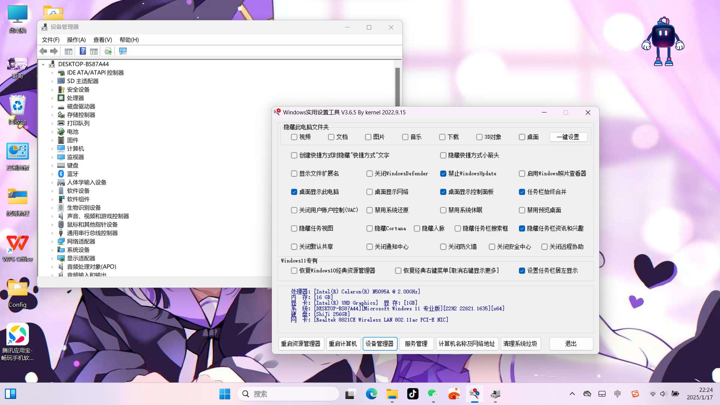The height and width of the screenshot is (405, 720).
Task: Click the Device Manager vertical scrollbar
Action: tap(397, 87)
